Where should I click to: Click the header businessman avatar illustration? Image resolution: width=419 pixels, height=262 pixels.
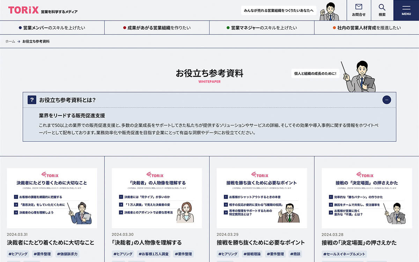pyautogui.click(x=329, y=11)
